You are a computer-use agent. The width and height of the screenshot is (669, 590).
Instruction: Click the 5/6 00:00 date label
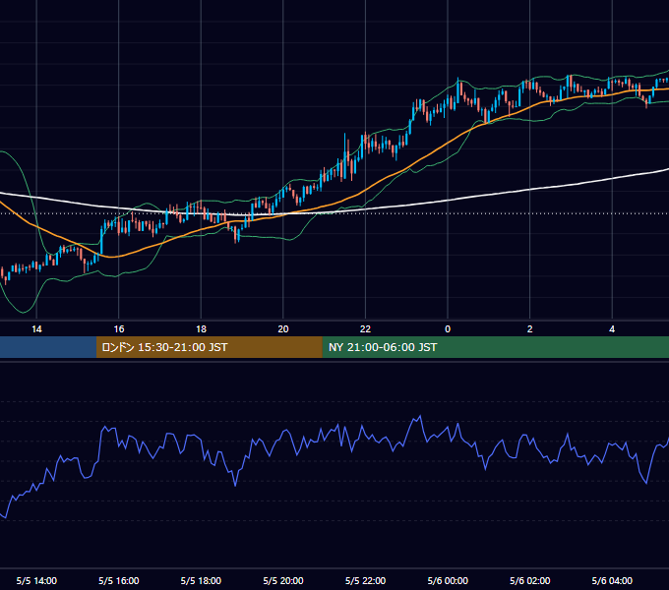tap(448, 580)
